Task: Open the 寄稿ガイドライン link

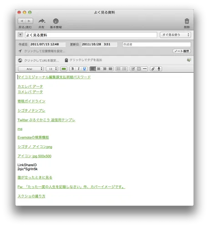Action: pyautogui.click(x=31, y=101)
